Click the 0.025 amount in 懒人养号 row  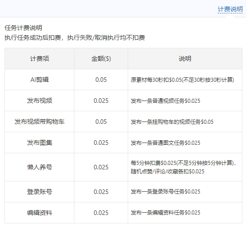(101, 167)
